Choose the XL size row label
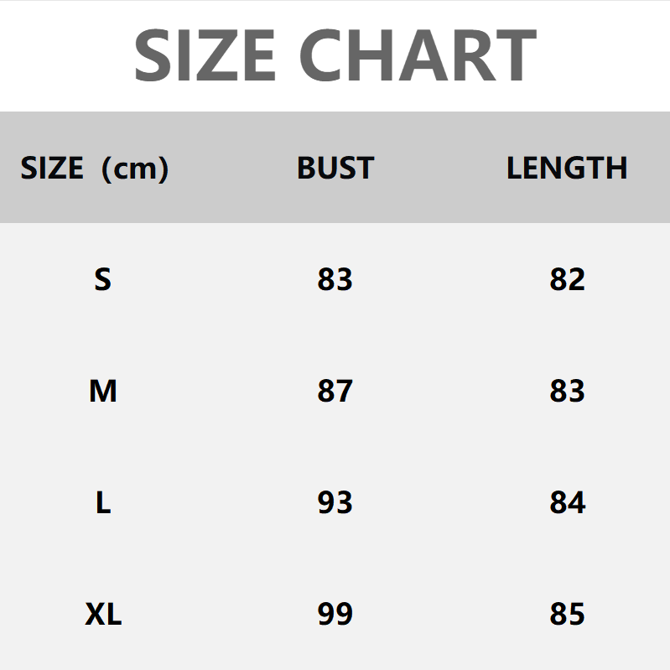The width and height of the screenshot is (670, 670). tap(103, 615)
